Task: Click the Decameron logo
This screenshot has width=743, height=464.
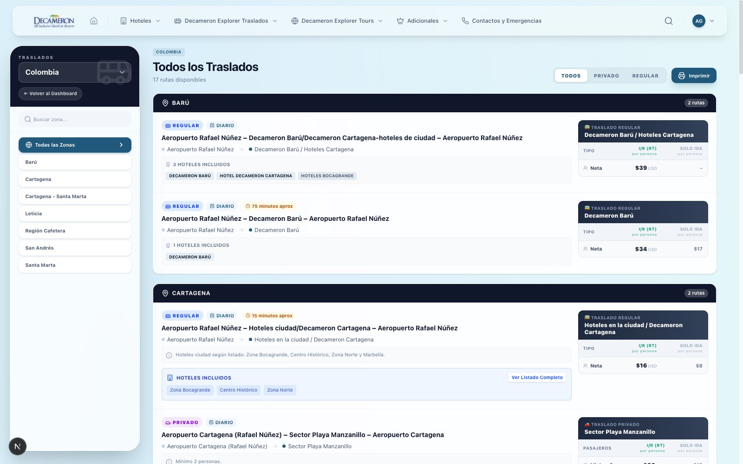Action: point(54,21)
